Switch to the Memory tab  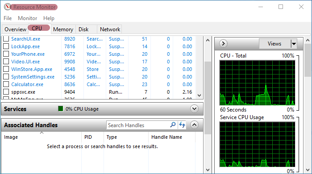(63, 29)
